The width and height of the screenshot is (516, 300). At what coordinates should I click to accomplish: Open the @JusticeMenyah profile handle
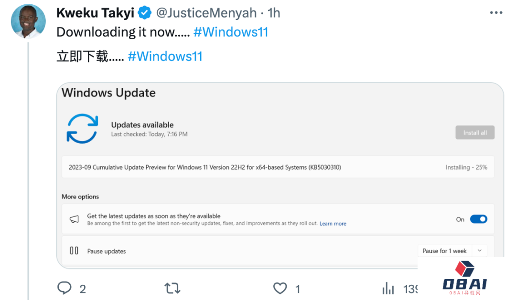(x=206, y=13)
